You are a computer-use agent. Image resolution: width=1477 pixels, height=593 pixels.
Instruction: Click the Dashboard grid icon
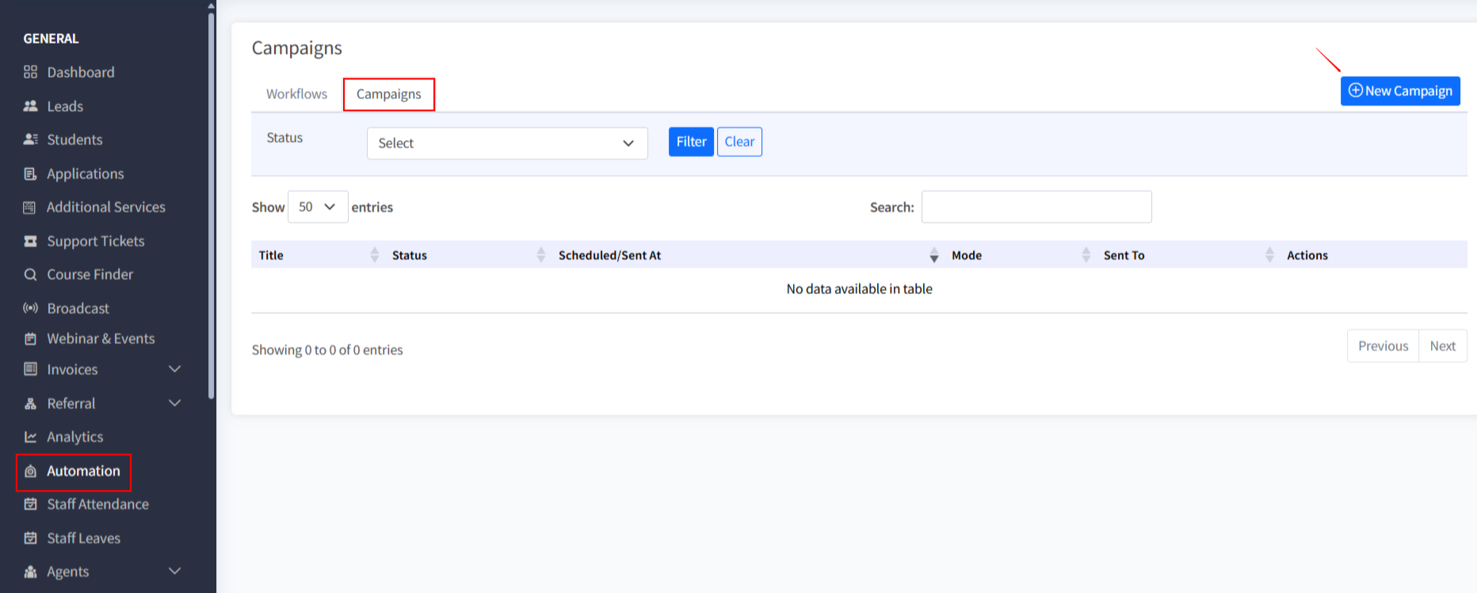30,72
